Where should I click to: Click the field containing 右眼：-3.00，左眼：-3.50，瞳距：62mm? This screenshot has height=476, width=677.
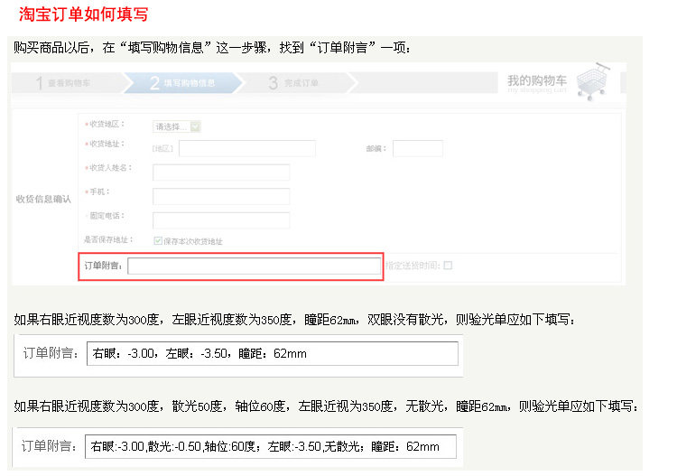click(x=273, y=353)
